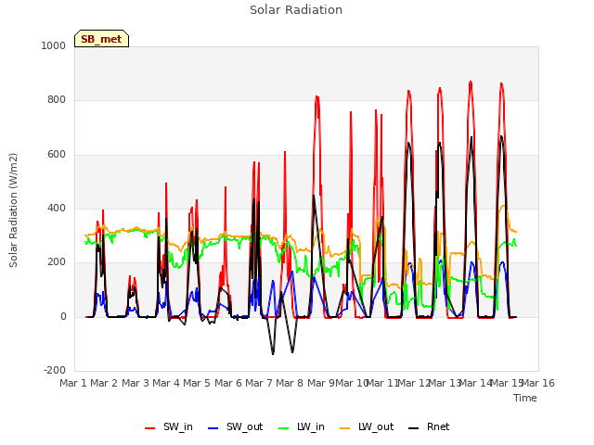The width and height of the screenshot is (594, 445).
Task: Click the Mar 8 x-axis label
Action: pyautogui.click(x=290, y=383)
